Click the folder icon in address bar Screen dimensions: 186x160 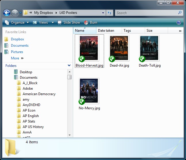click(26, 12)
